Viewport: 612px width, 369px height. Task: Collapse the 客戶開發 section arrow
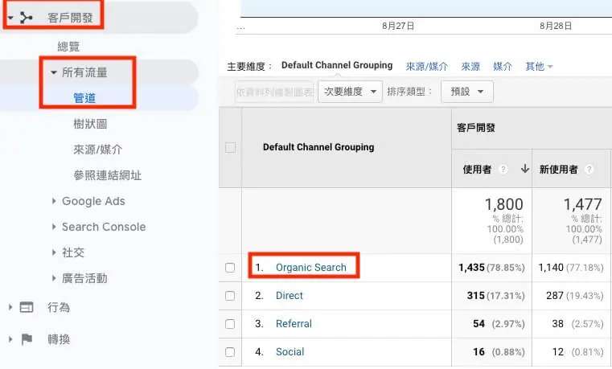(10, 18)
